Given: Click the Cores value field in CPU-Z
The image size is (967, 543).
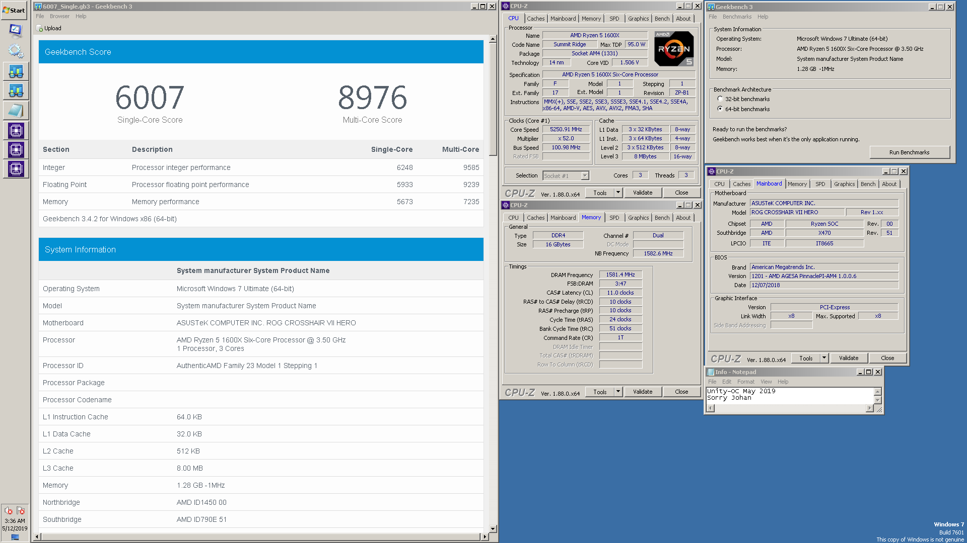Looking at the screenshot, I should click(640, 175).
